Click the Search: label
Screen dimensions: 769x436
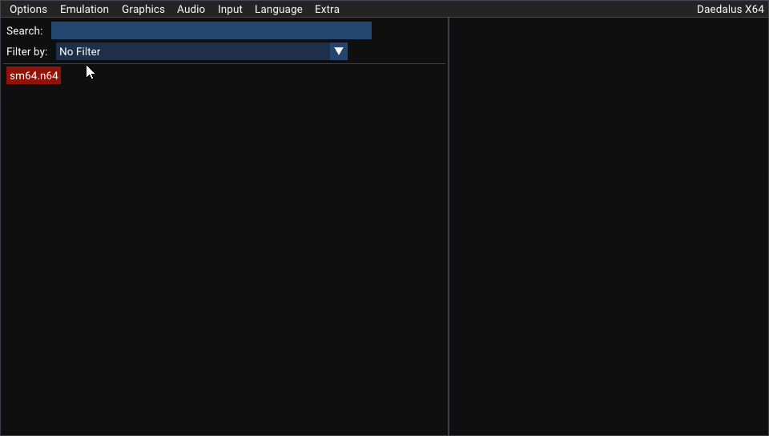(24, 30)
